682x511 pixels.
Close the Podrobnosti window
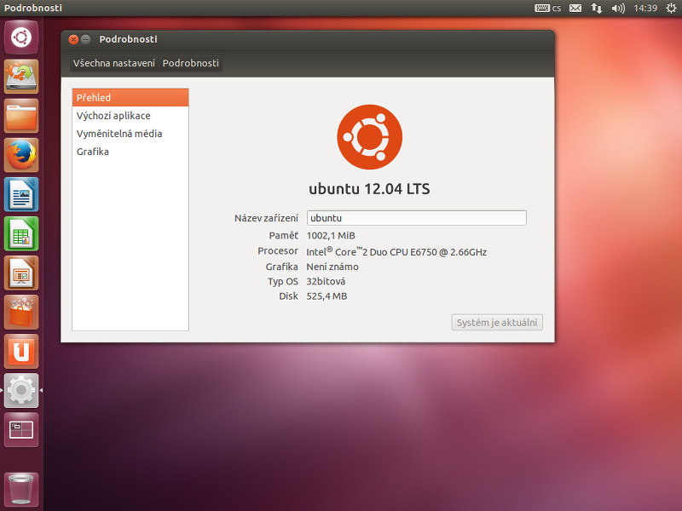pos(73,39)
